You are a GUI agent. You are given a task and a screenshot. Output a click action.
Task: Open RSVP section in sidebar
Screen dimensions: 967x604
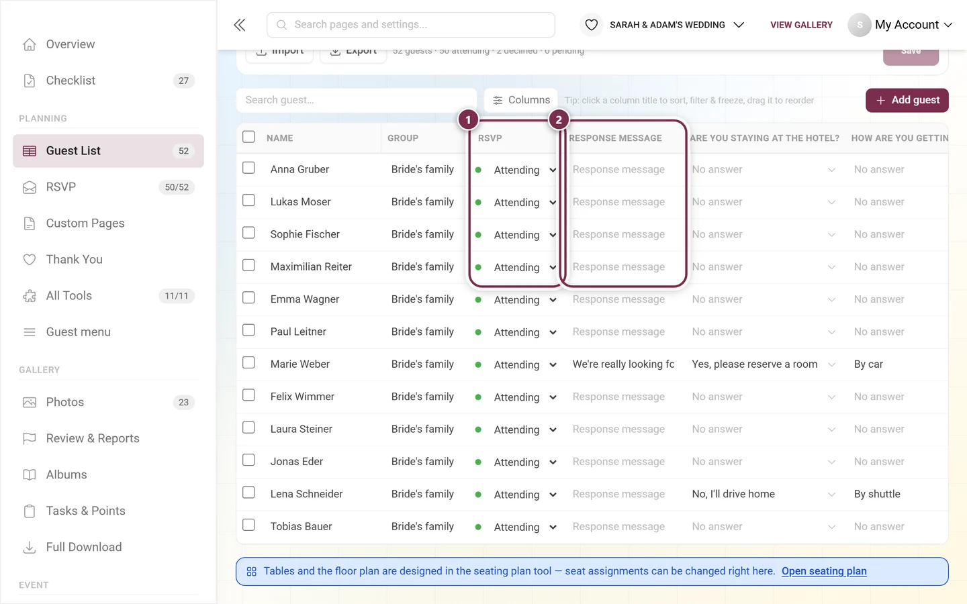click(x=108, y=187)
